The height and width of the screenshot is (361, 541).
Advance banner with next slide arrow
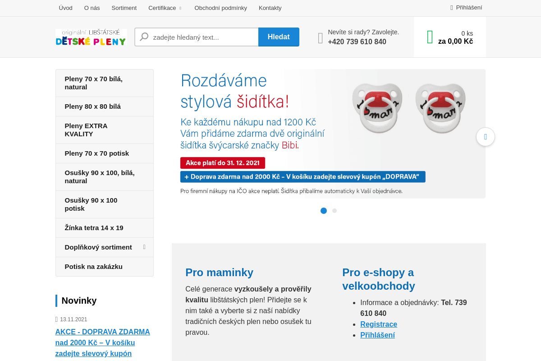[x=485, y=137]
